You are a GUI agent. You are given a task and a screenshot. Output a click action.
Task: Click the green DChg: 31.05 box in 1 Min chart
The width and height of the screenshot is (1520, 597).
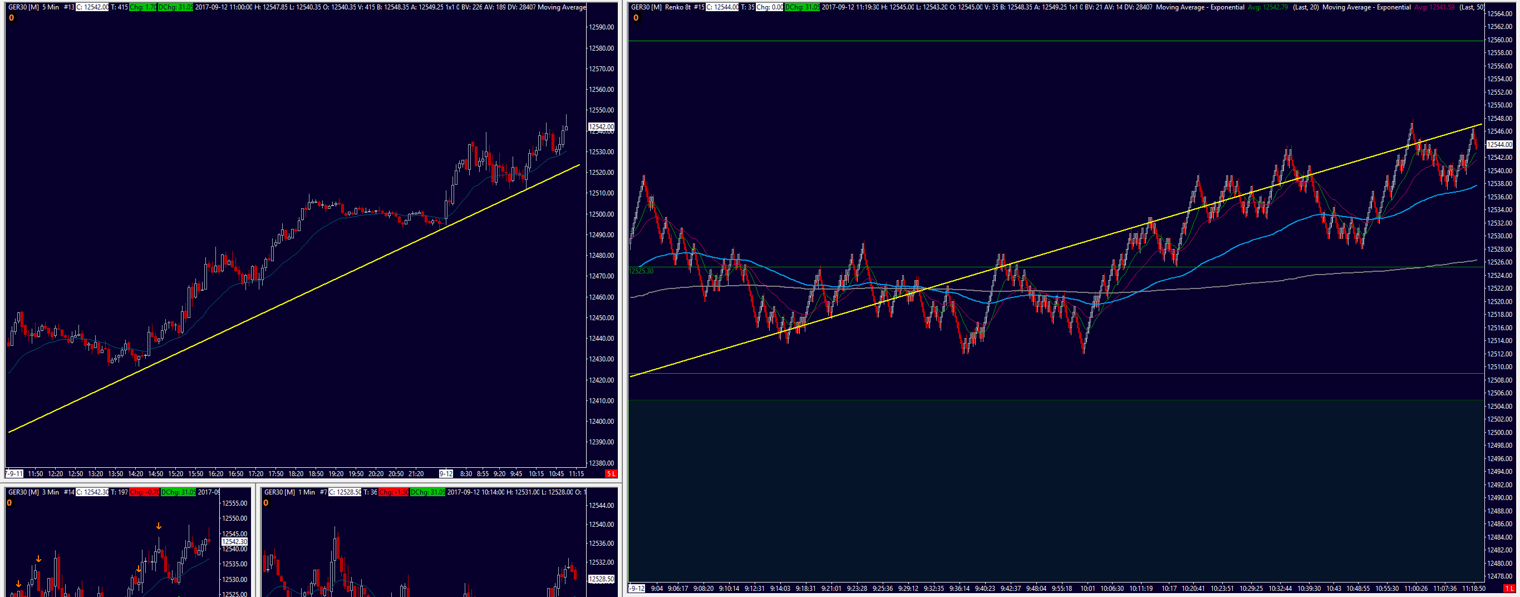(428, 492)
